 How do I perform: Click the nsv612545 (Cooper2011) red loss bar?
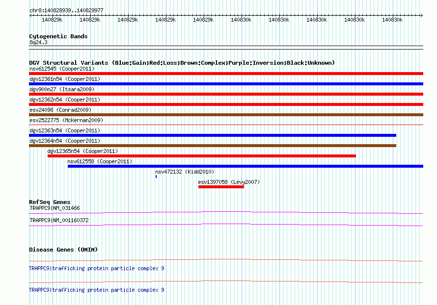pos(226,74)
